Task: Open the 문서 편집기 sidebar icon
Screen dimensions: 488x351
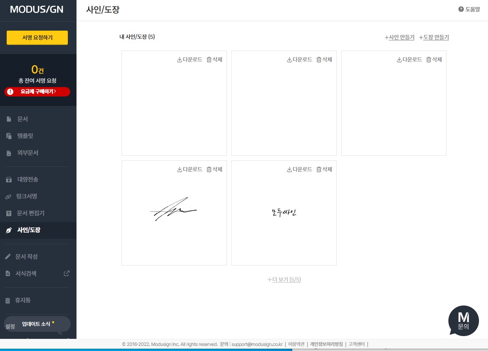Action: point(9,213)
